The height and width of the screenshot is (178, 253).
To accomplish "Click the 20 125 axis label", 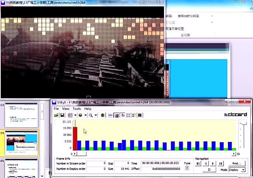I will 66,122.
